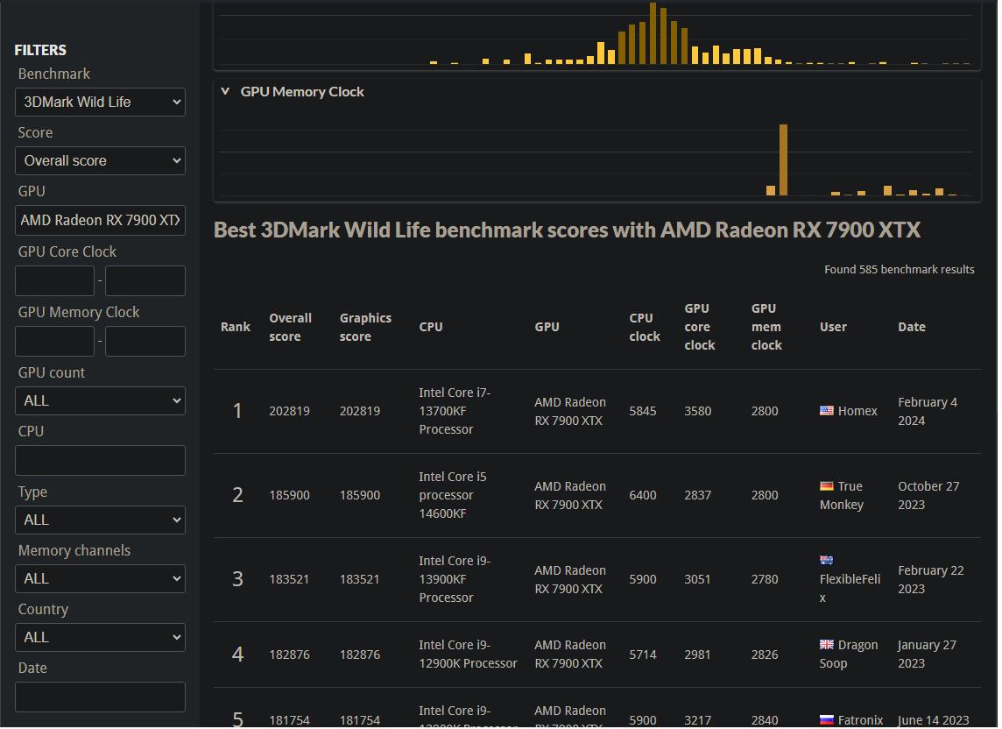The width and height of the screenshot is (1002, 729).
Task: Click Intel Core i9-13900KF Processor cell
Action: click(455, 580)
